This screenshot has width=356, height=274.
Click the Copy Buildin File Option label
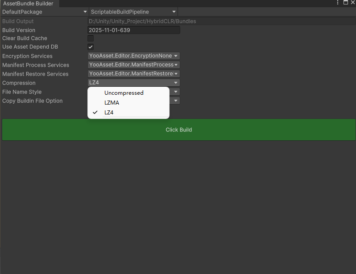32,101
